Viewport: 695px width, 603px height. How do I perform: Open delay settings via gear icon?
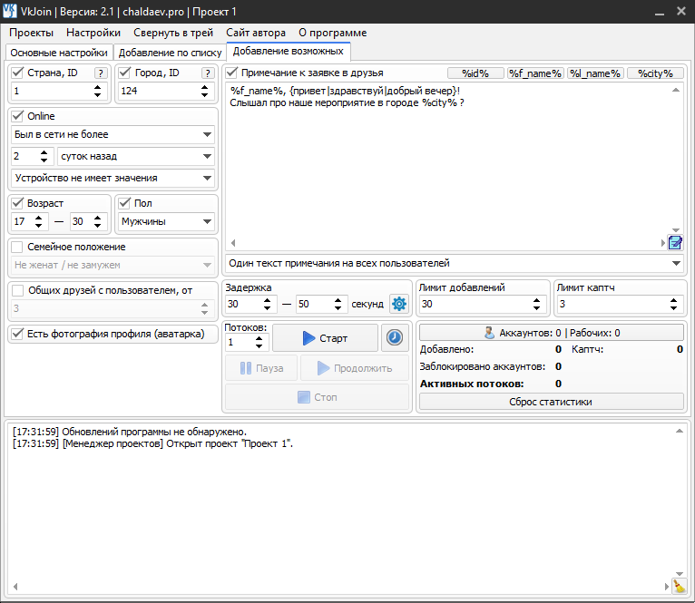(x=398, y=304)
